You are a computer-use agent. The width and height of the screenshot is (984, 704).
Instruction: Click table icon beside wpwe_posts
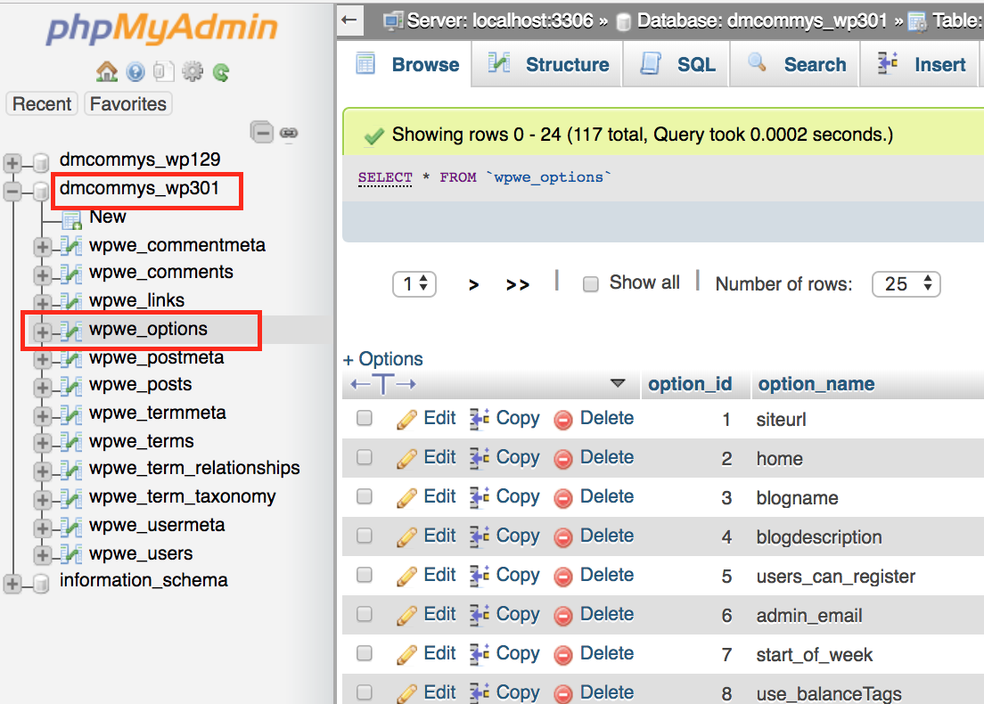point(71,387)
